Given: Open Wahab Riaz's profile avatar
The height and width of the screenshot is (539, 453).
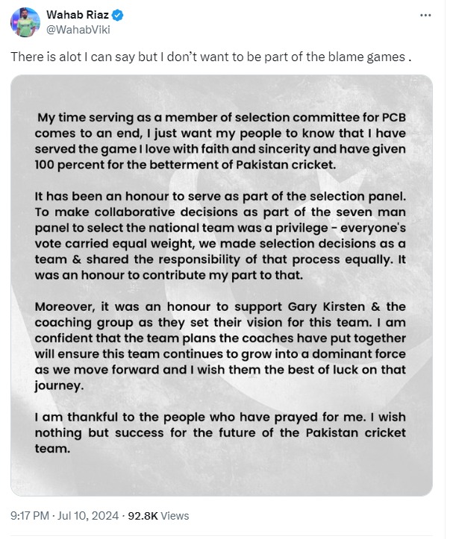Looking at the screenshot, I should coord(25,22).
